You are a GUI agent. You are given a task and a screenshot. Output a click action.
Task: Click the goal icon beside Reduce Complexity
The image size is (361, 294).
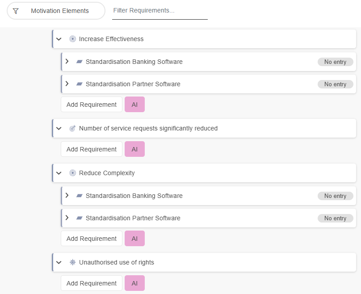point(73,173)
